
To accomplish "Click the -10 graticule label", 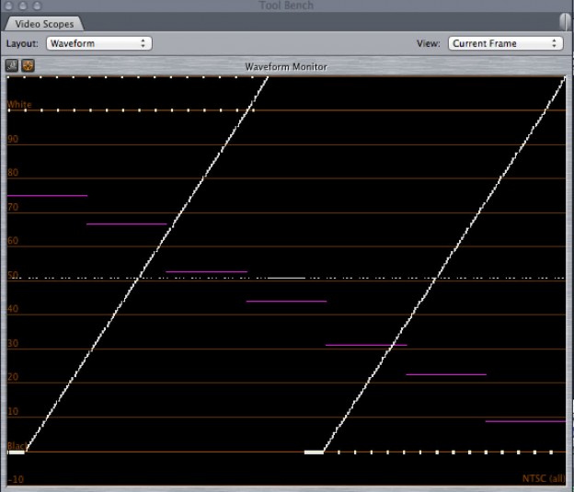I will click(15, 479).
